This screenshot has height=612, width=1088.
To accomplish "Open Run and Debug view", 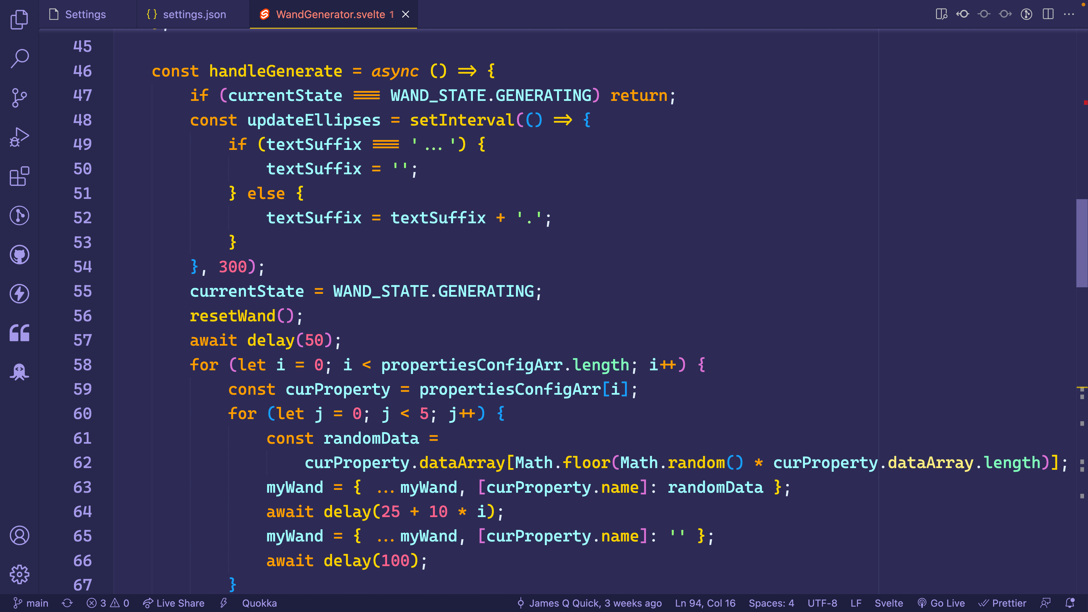I will point(20,137).
